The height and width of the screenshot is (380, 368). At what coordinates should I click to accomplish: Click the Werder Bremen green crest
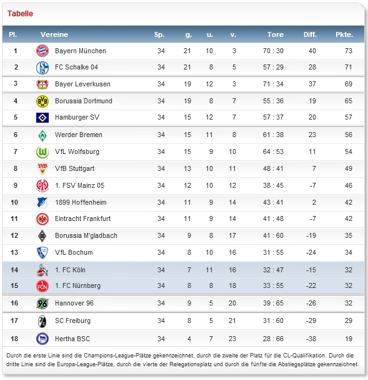point(42,135)
